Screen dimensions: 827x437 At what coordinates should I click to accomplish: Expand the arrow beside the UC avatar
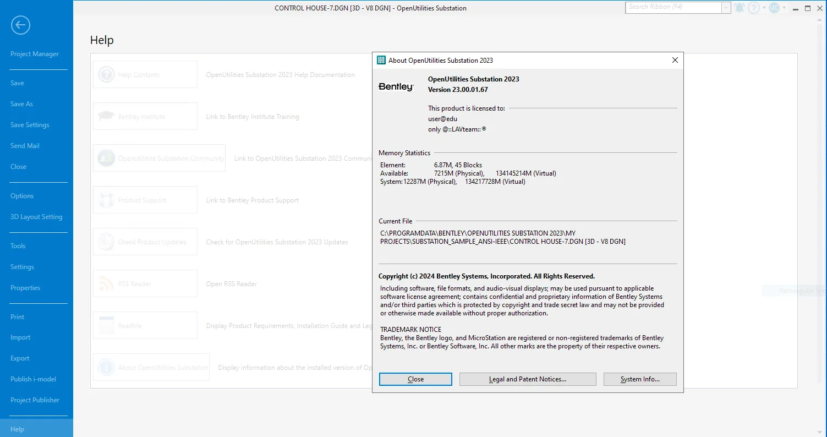[x=784, y=8]
